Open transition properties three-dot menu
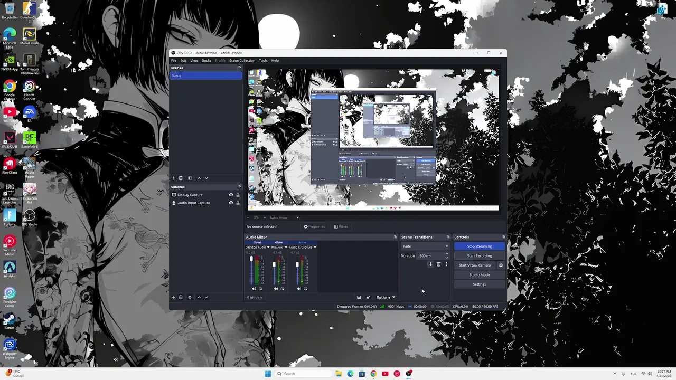The height and width of the screenshot is (380, 676). (446, 264)
